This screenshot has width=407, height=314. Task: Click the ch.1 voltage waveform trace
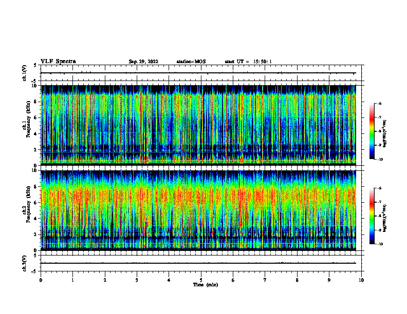click(198, 73)
